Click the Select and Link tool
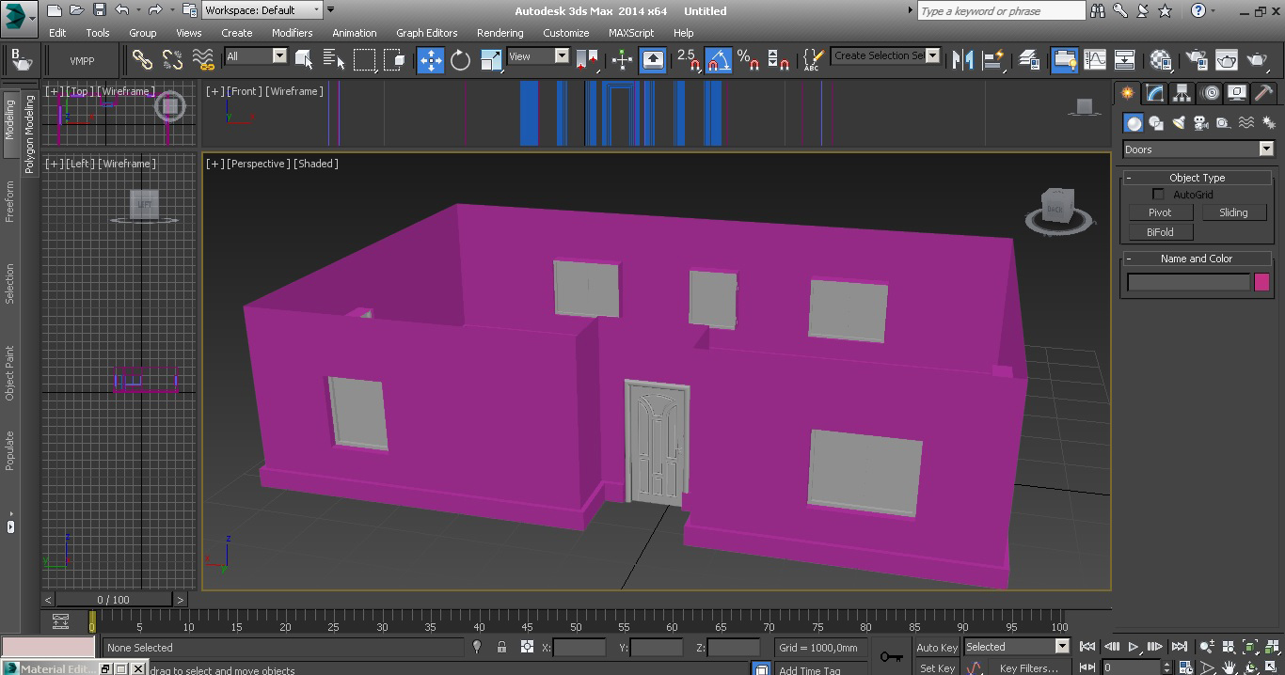 pos(142,60)
